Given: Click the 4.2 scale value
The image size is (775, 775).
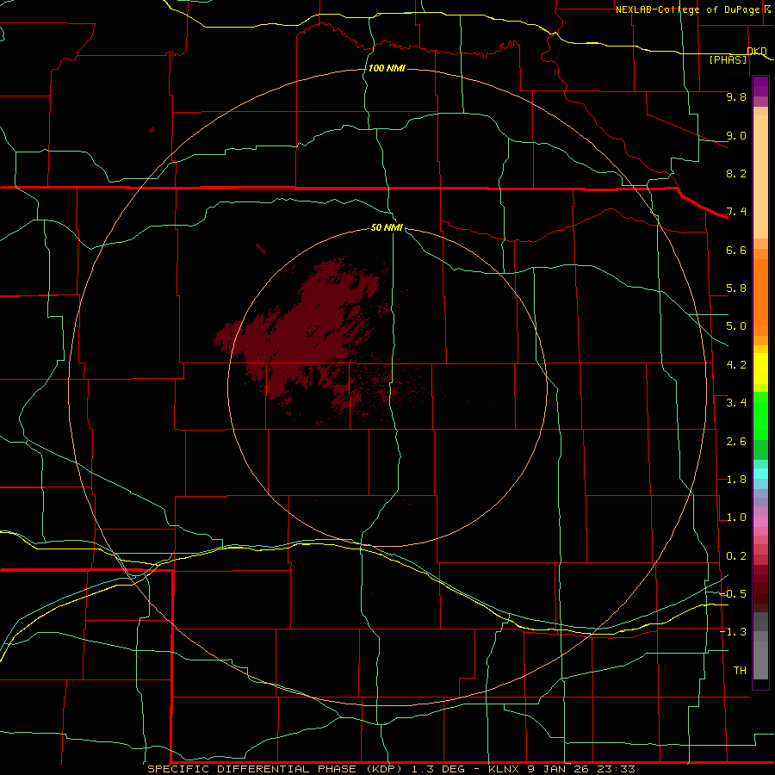Looking at the screenshot, I should (736, 365).
